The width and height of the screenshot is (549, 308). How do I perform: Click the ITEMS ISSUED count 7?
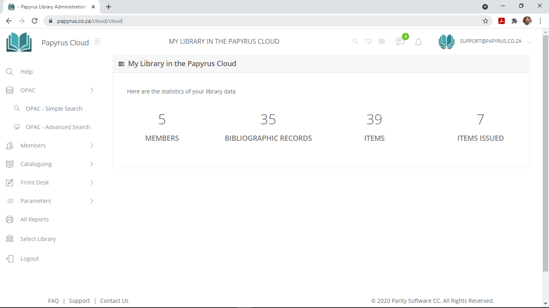[481, 120]
